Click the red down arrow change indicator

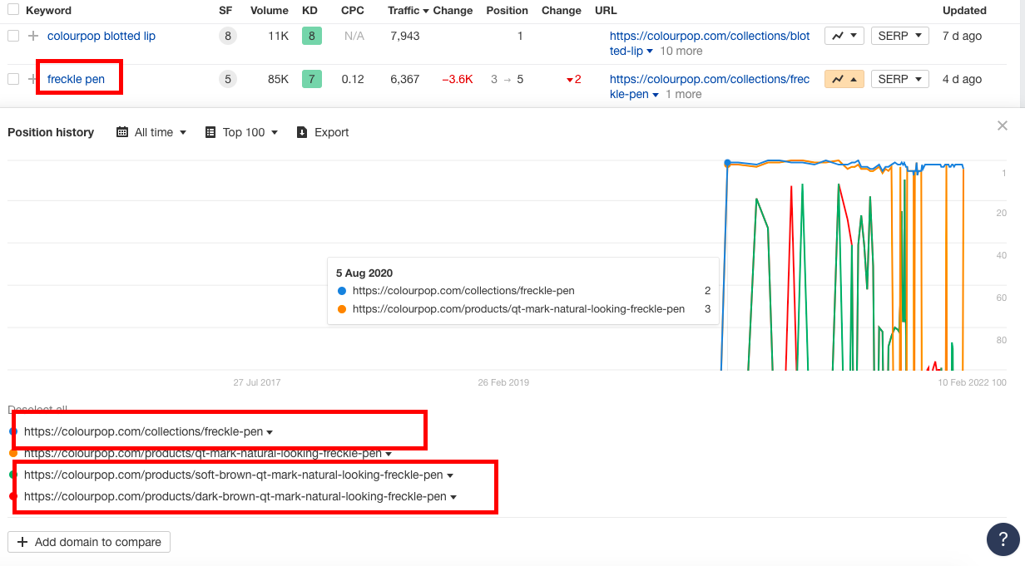point(570,80)
